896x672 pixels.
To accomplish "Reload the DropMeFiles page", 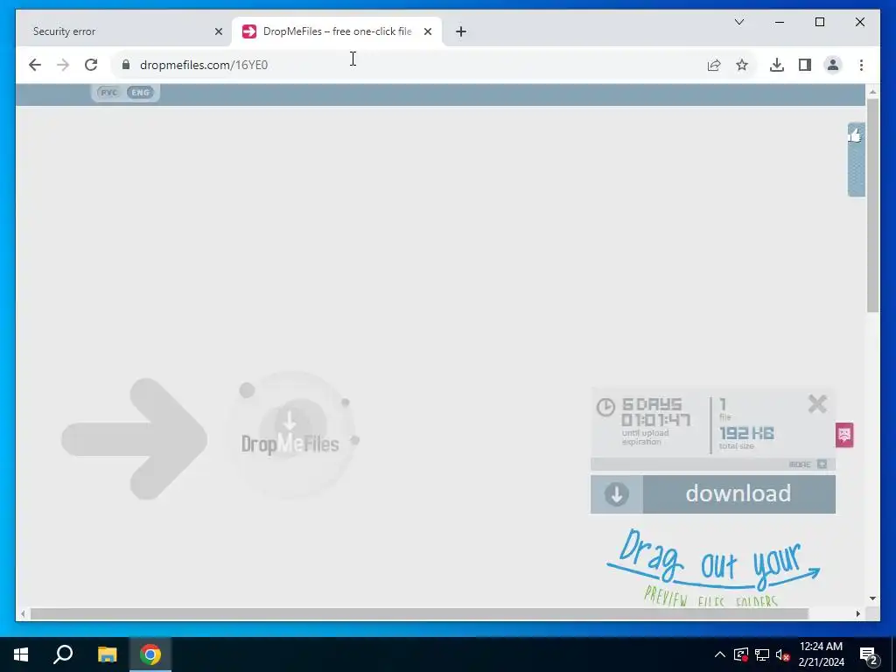I will [91, 65].
